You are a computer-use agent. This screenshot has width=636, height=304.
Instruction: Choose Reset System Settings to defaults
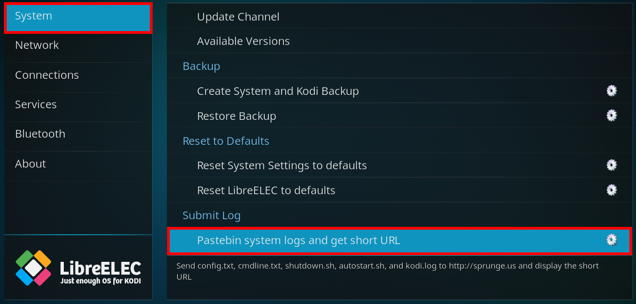[399, 165]
